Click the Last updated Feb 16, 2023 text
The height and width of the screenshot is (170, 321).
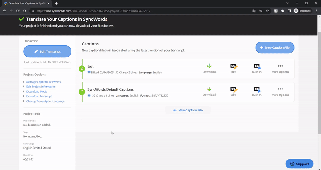47,63
